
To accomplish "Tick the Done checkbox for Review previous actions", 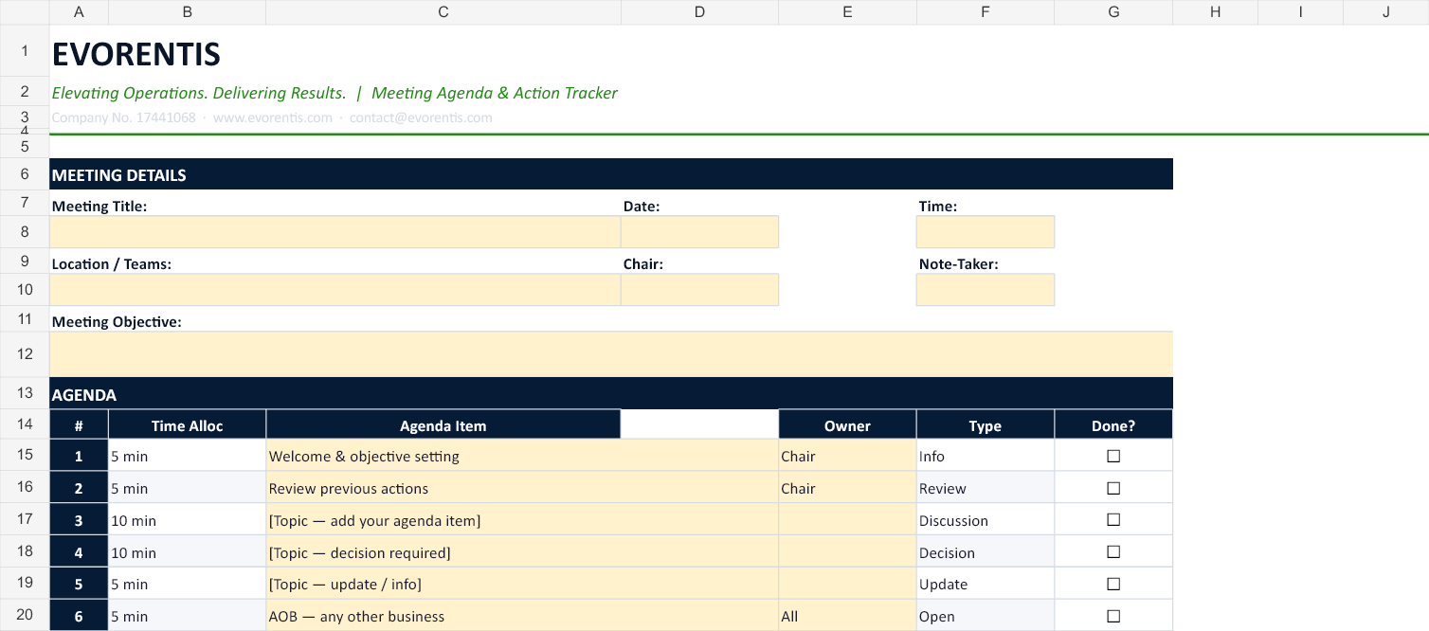I will (1113, 488).
